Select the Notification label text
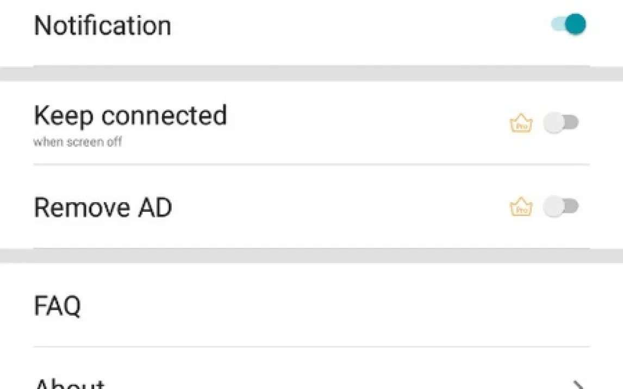This screenshot has width=623, height=389. pos(102,26)
